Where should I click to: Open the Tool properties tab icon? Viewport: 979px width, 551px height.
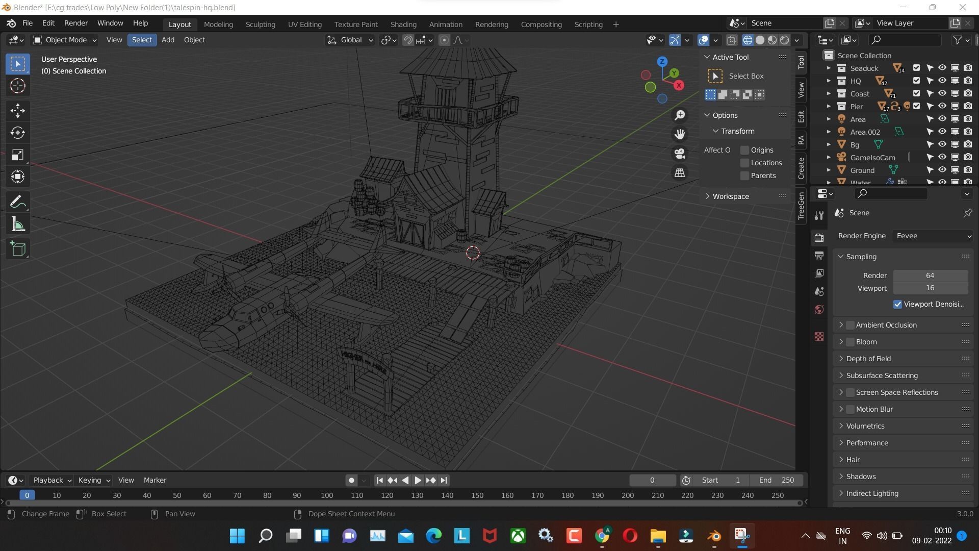click(x=819, y=216)
